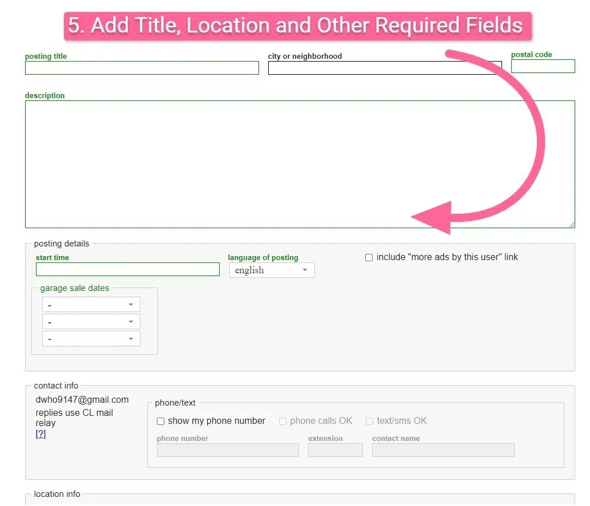Click inside the description text area

[300, 164]
